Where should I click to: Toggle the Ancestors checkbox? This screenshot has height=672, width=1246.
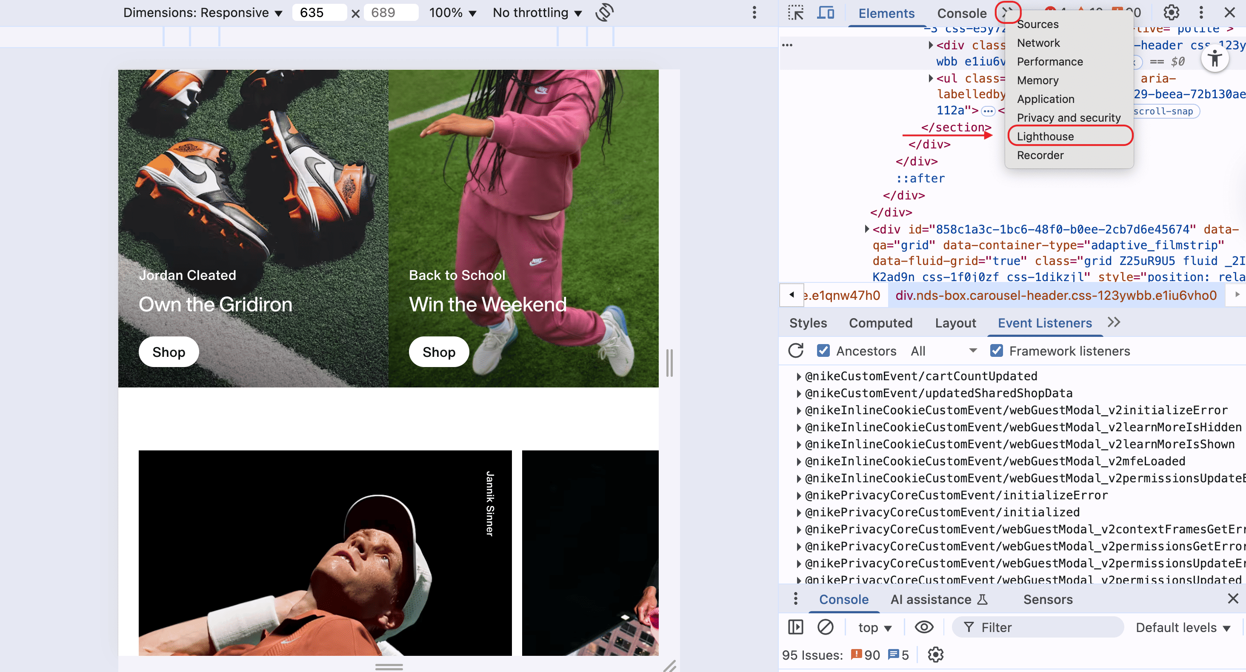(823, 350)
